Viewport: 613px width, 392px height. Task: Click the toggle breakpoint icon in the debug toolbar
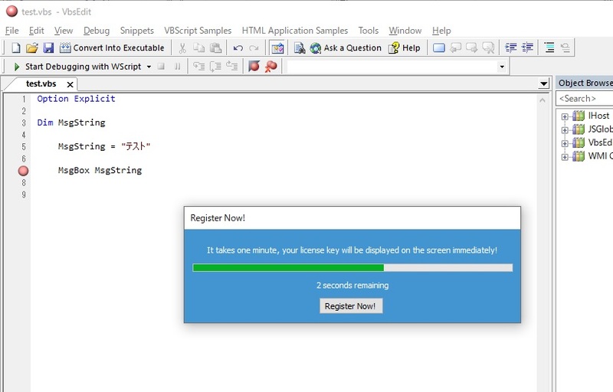click(254, 67)
